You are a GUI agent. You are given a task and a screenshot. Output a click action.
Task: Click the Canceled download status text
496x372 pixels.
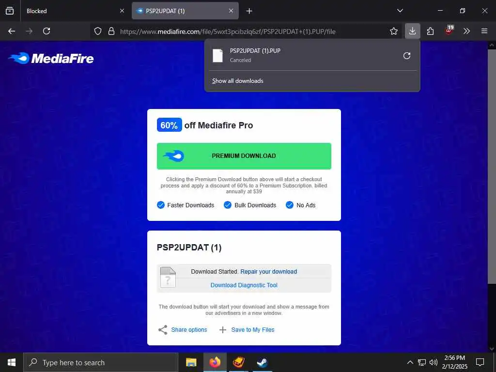(x=240, y=60)
